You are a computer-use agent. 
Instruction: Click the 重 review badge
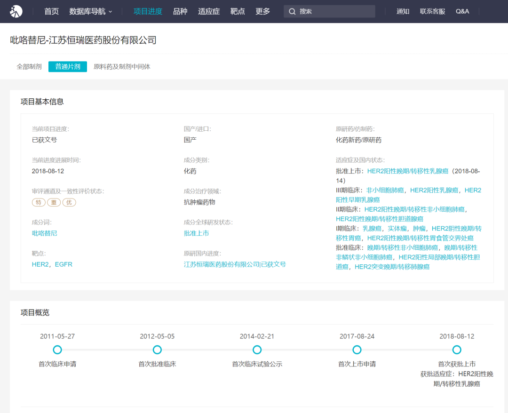click(54, 202)
